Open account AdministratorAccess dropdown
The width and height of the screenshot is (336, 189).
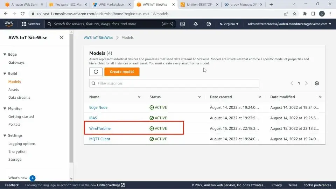coord(289,24)
